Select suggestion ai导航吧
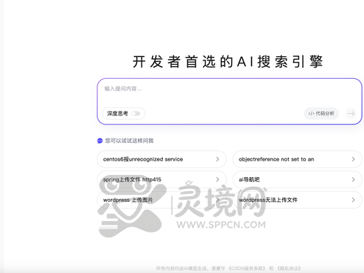The height and width of the screenshot is (273, 364). (297, 179)
